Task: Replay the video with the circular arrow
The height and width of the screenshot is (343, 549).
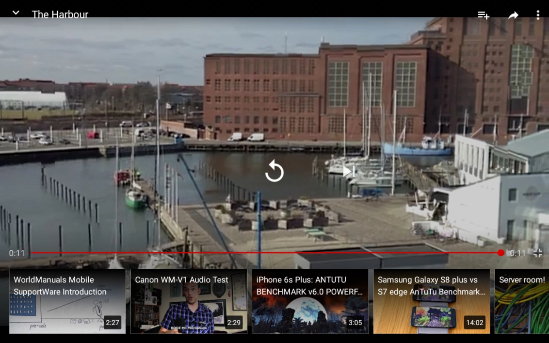Action: pos(274,171)
